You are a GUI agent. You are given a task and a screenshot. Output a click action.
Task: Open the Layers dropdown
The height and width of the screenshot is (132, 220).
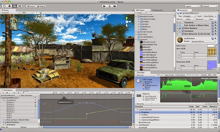192,6
